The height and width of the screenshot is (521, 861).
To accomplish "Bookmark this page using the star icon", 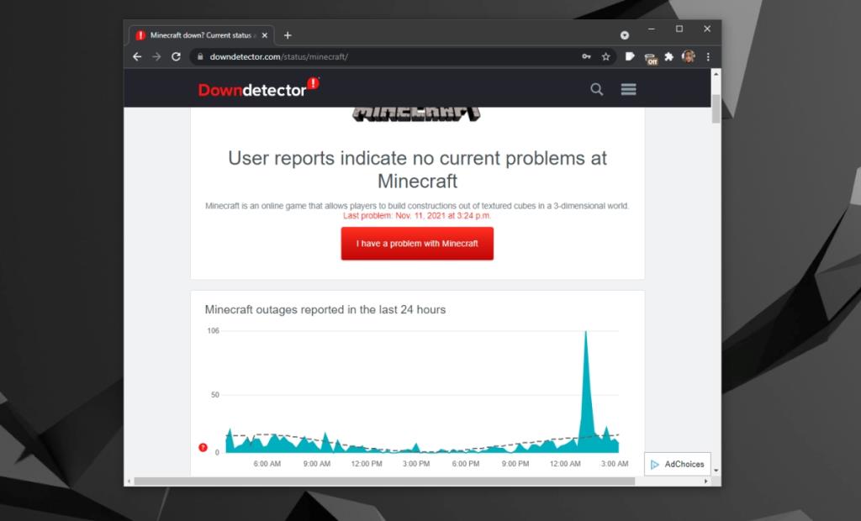I will tap(606, 56).
